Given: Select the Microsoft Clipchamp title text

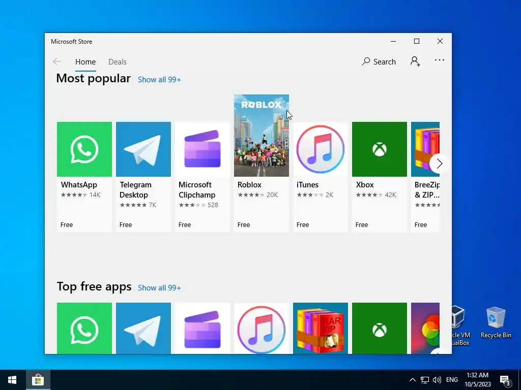Looking at the screenshot, I should tap(197, 190).
